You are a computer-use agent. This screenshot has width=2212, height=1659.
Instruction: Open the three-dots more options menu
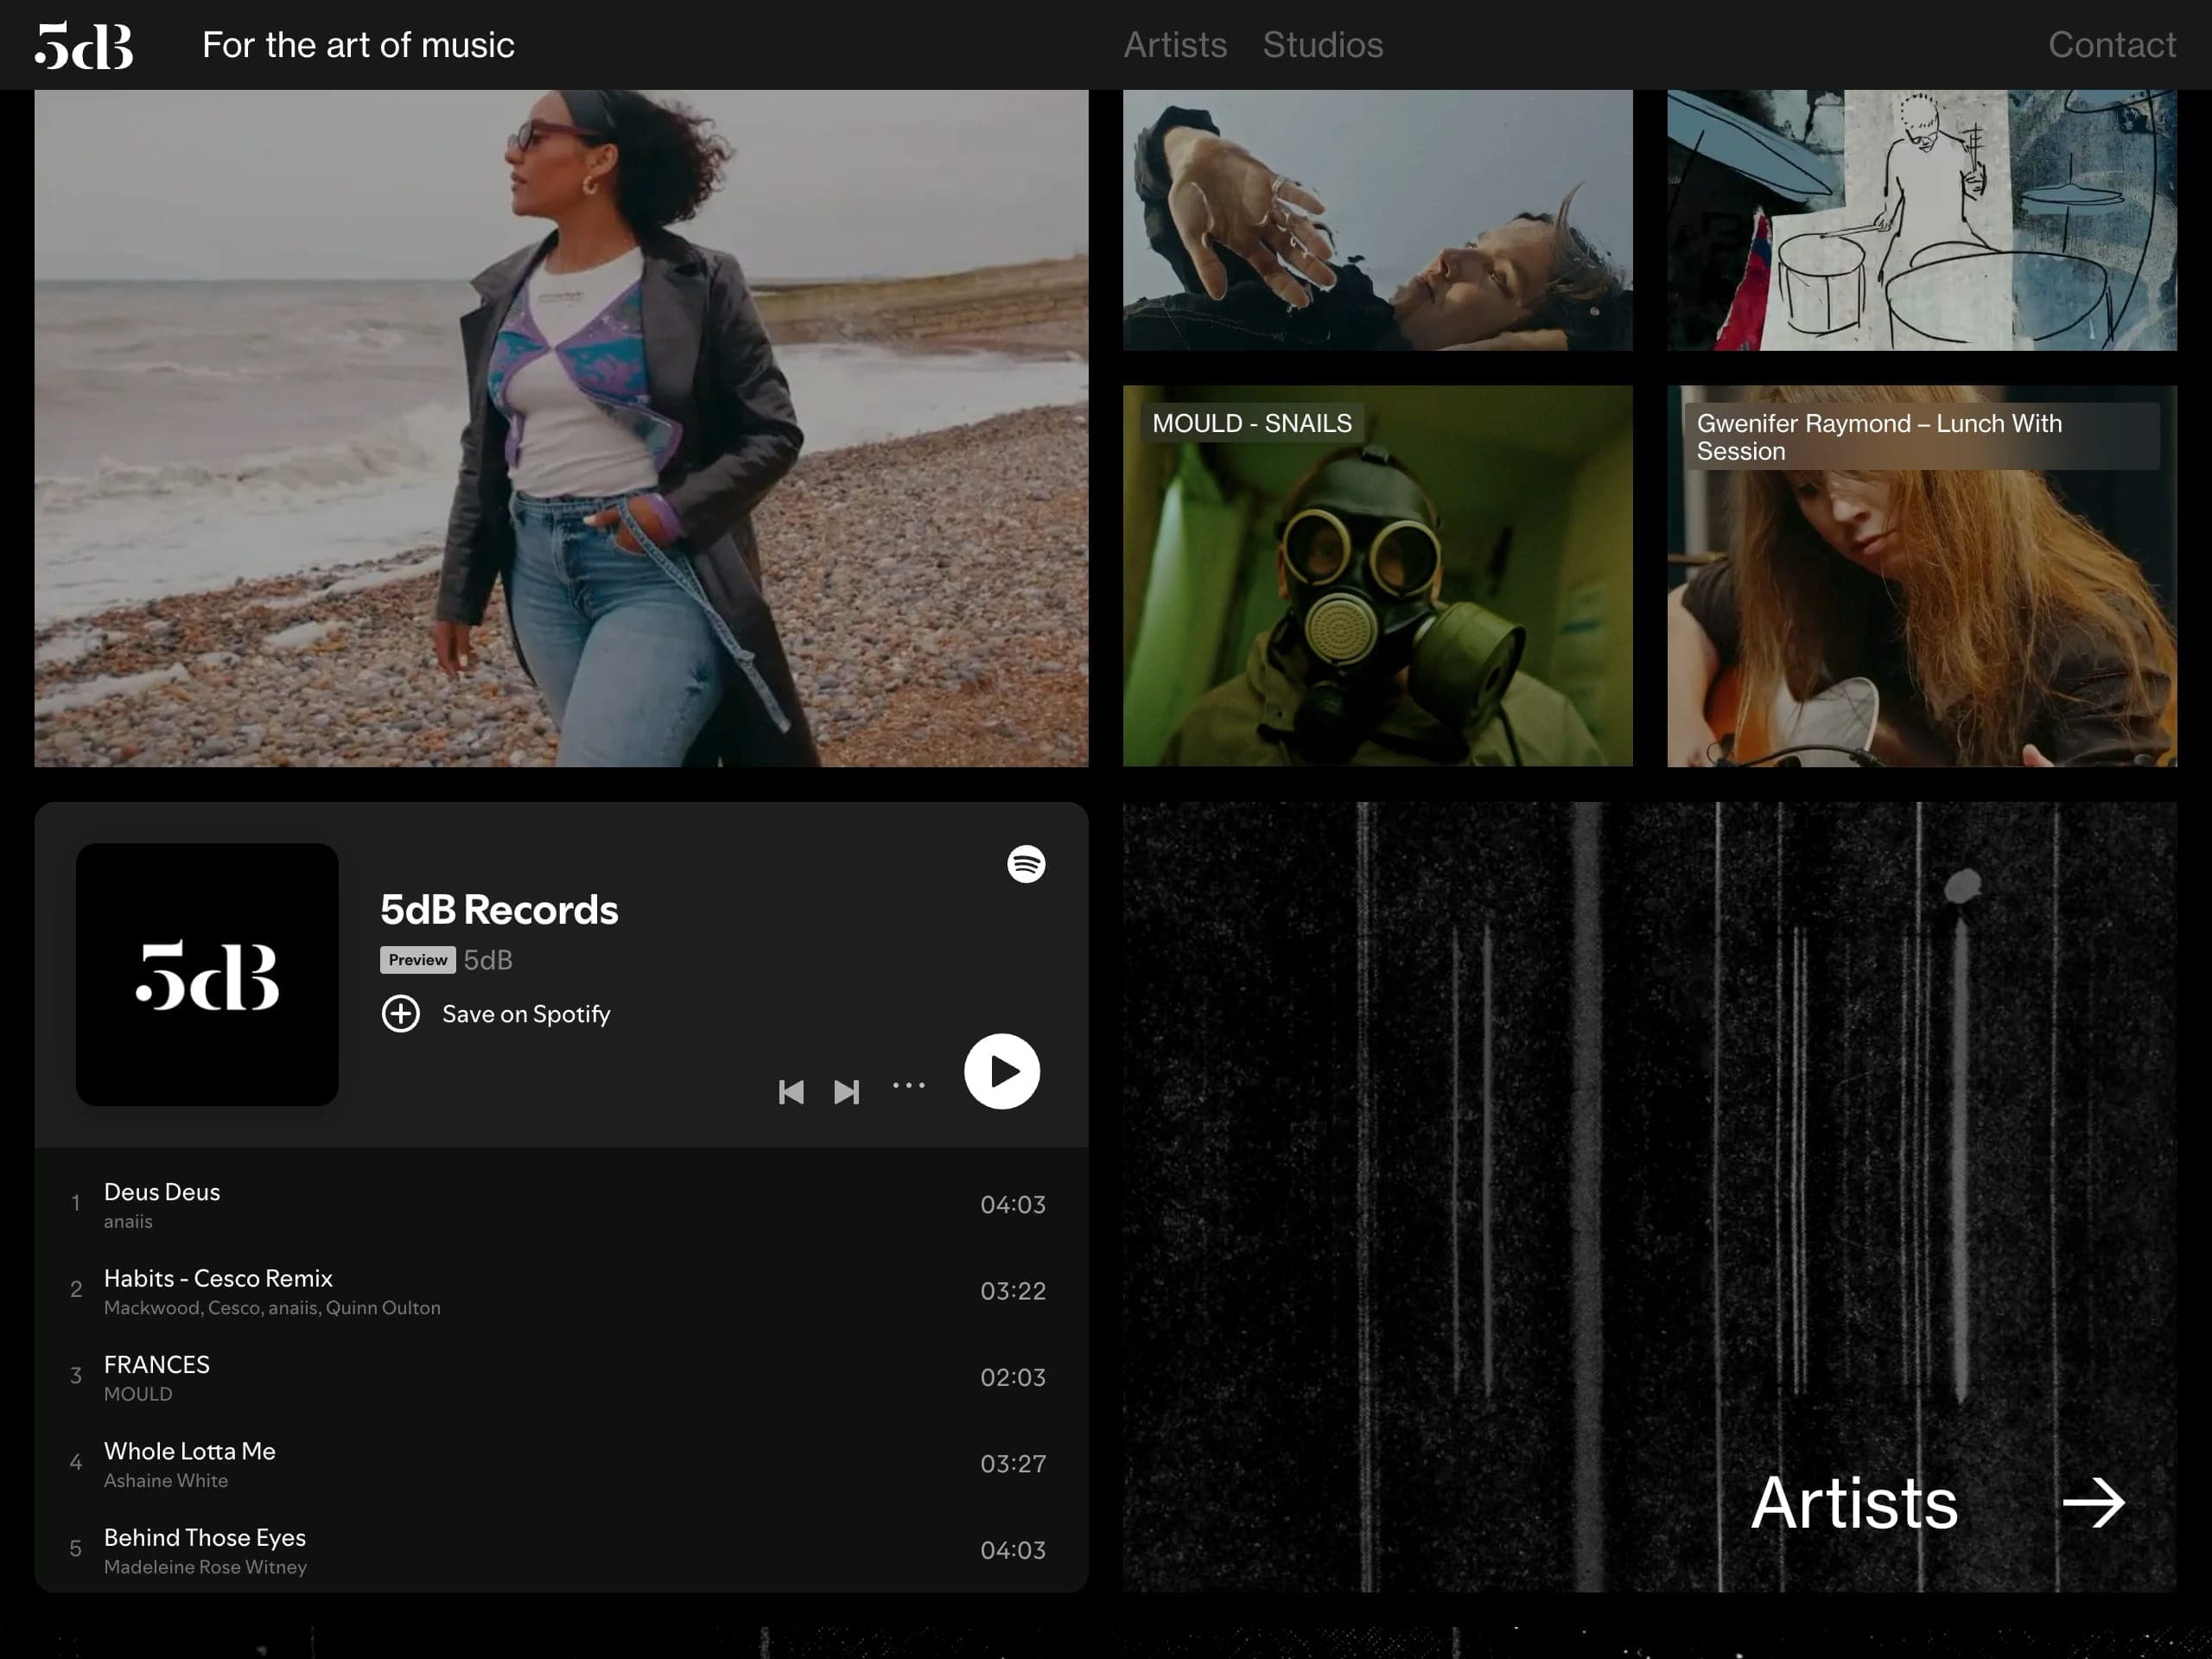click(x=908, y=1086)
